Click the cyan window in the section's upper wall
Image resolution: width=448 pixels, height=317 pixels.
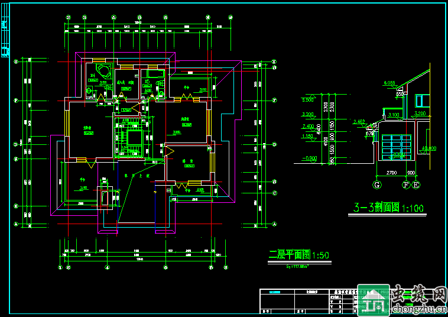pyautogui.click(x=422, y=101)
